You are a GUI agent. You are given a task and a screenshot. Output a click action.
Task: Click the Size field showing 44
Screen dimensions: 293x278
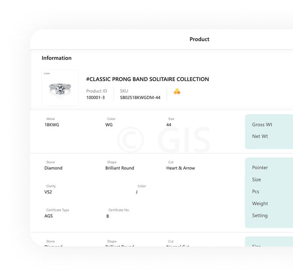click(169, 125)
